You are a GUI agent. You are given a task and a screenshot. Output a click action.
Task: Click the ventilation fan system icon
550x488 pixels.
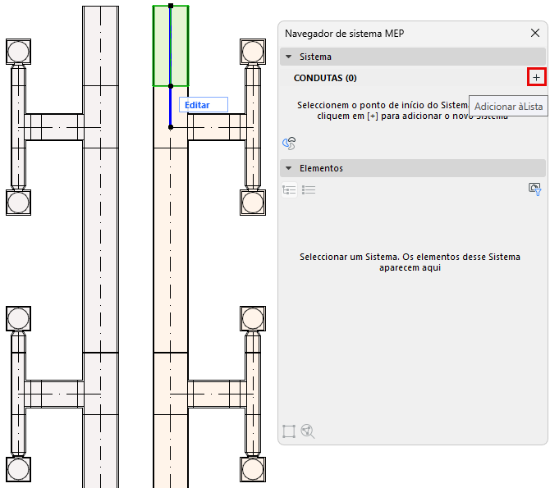click(x=289, y=144)
